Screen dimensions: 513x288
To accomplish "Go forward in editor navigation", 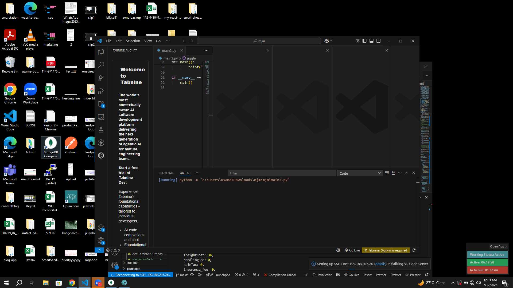I will 191,41.
